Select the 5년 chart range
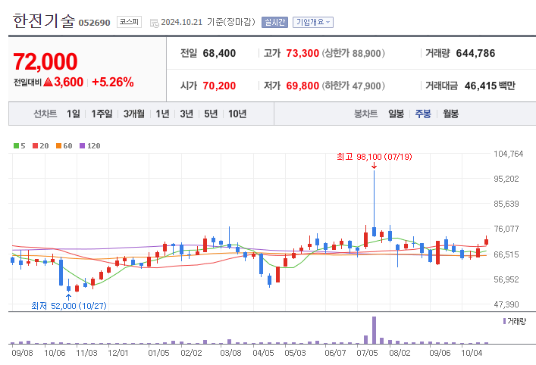 pyautogui.click(x=211, y=114)
